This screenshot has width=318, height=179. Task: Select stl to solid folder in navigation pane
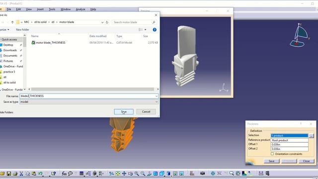coord(9,83)
